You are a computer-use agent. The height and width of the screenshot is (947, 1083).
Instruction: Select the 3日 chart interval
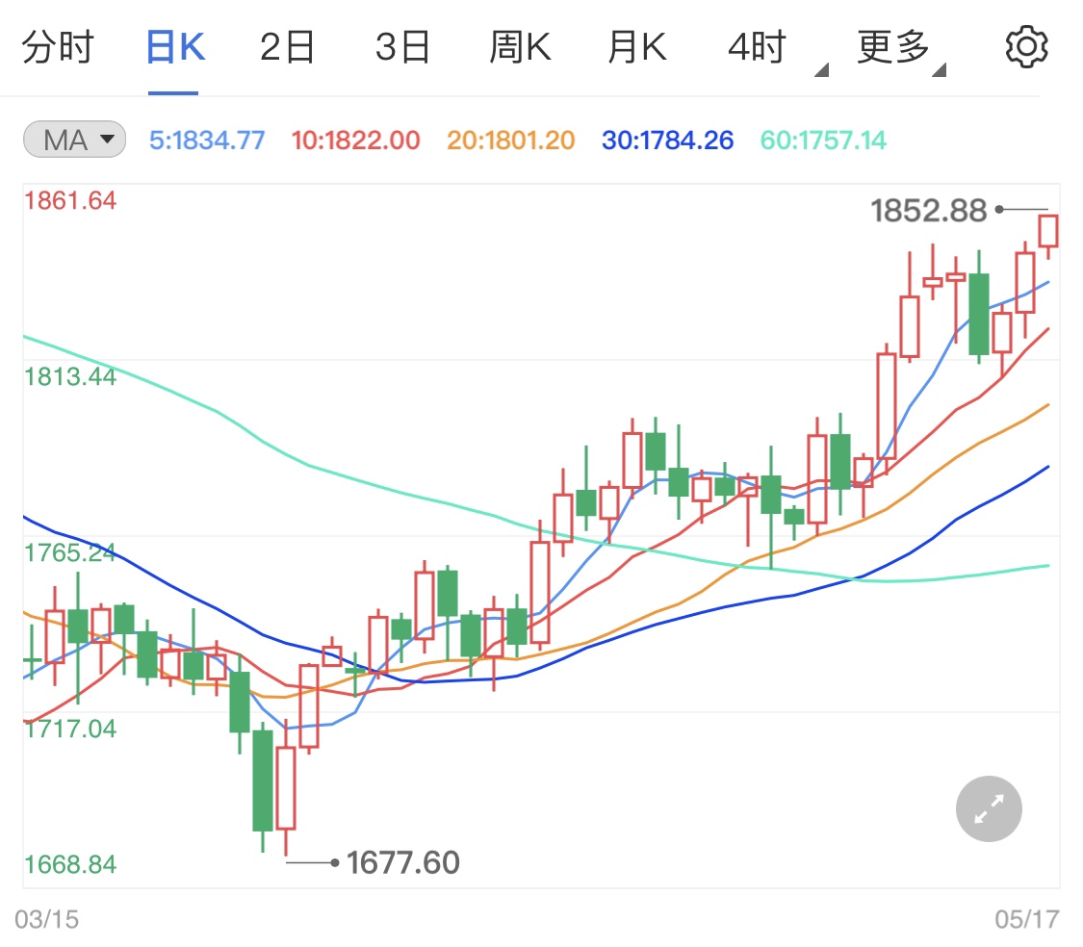pyautogui.click(x=402, y=44)
